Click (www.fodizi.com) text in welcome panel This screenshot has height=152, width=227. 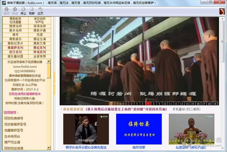click(x=25, y=67)
